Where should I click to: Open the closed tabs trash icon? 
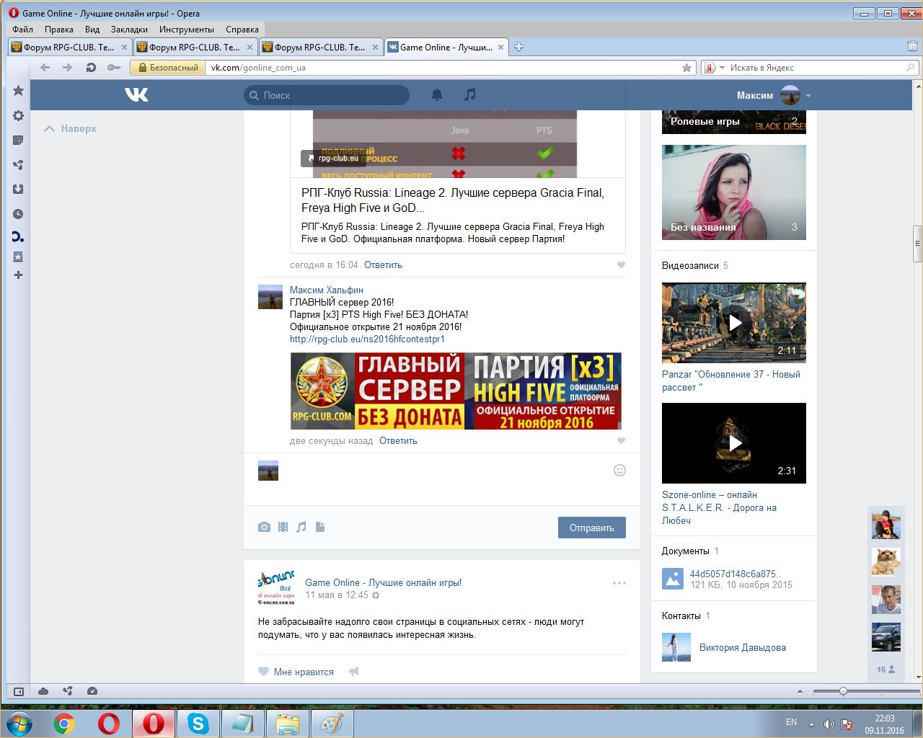tap(912, 47)
